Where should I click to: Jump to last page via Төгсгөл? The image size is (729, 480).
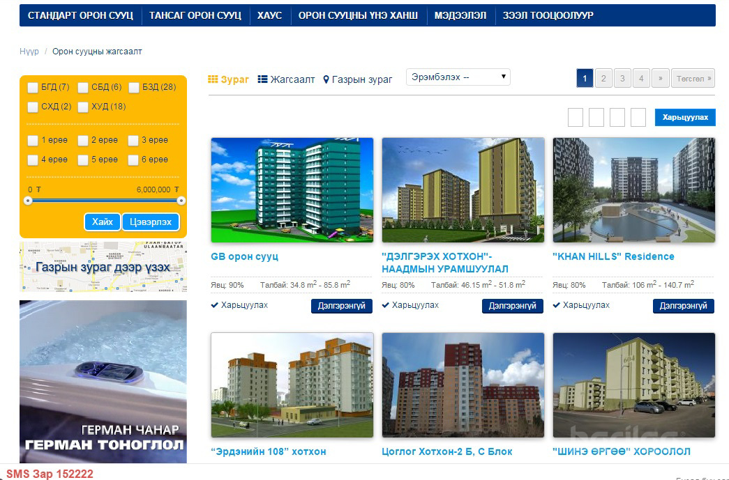pyautogui.click(x=693, y=78)
